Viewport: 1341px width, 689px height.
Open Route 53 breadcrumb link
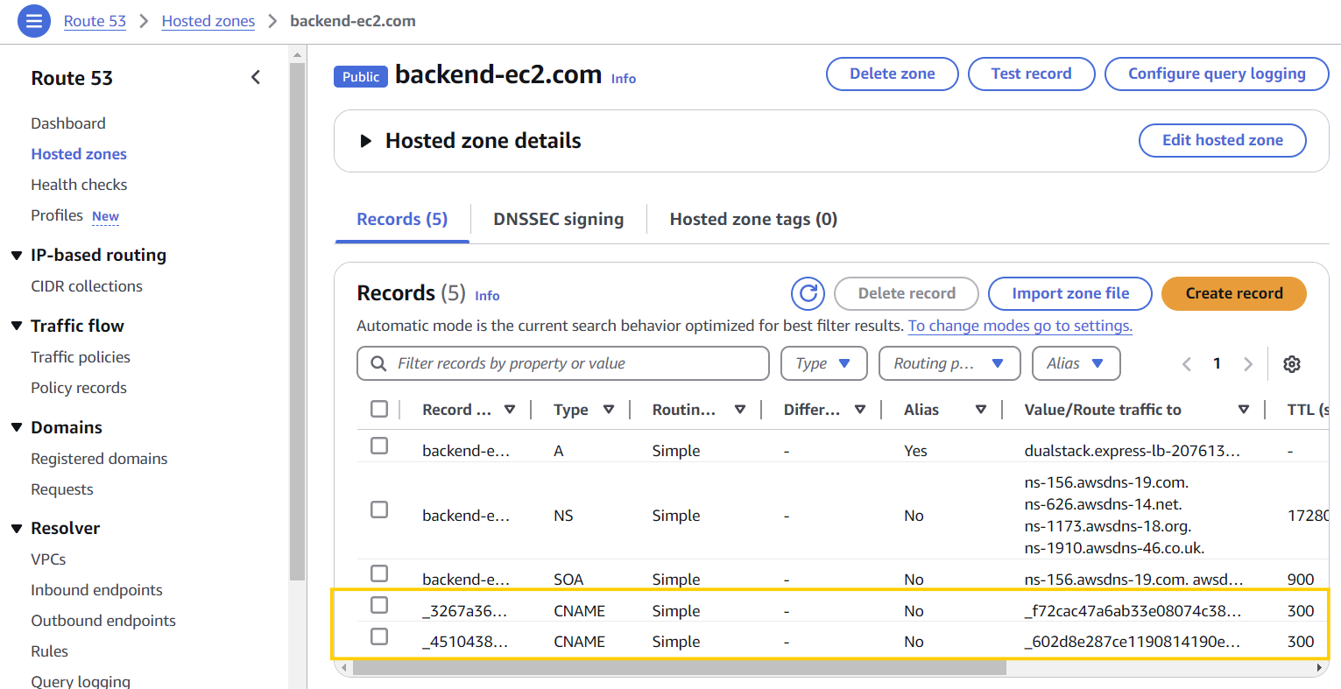(x=95, y=21)
